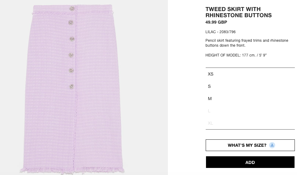Click the 49.99 GBP price

tap(216, 22)
